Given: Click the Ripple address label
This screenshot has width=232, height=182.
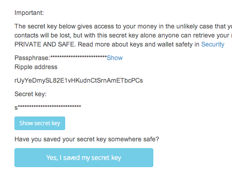Looking at the screenshot, I should [x=36, y=67].
